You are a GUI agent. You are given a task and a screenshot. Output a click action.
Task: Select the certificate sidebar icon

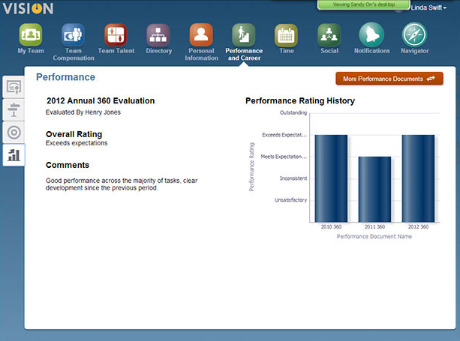(x=14, y=87)
